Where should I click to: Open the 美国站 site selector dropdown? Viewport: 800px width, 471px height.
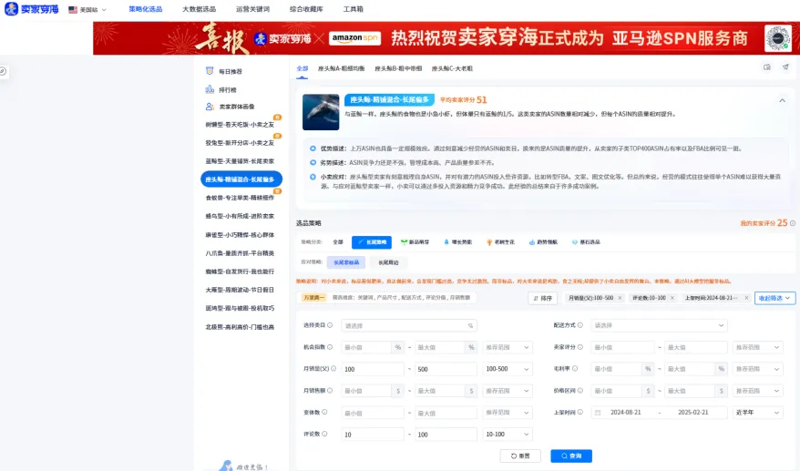click(87, 10)
